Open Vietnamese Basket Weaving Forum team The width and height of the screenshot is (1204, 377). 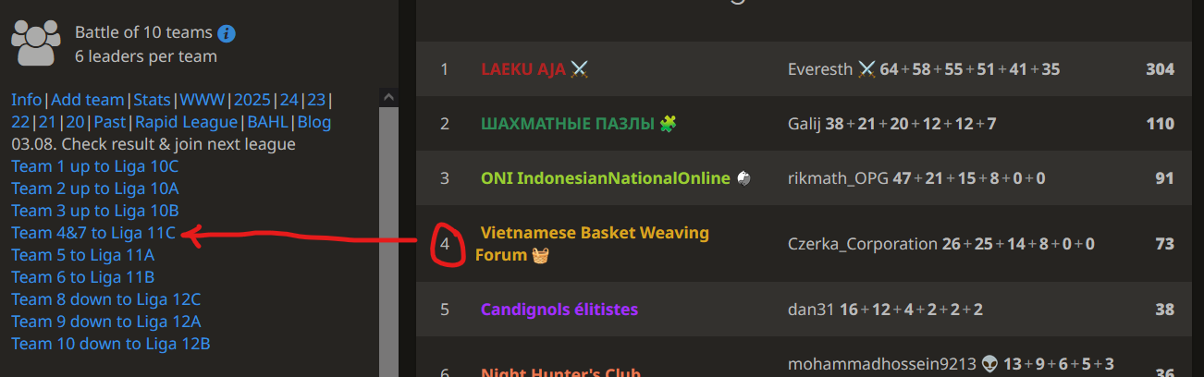point(592,244)
